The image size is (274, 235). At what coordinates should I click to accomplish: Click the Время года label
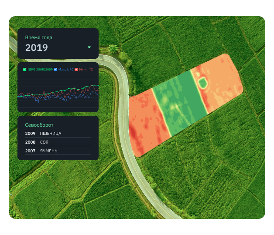pos(39,37)
